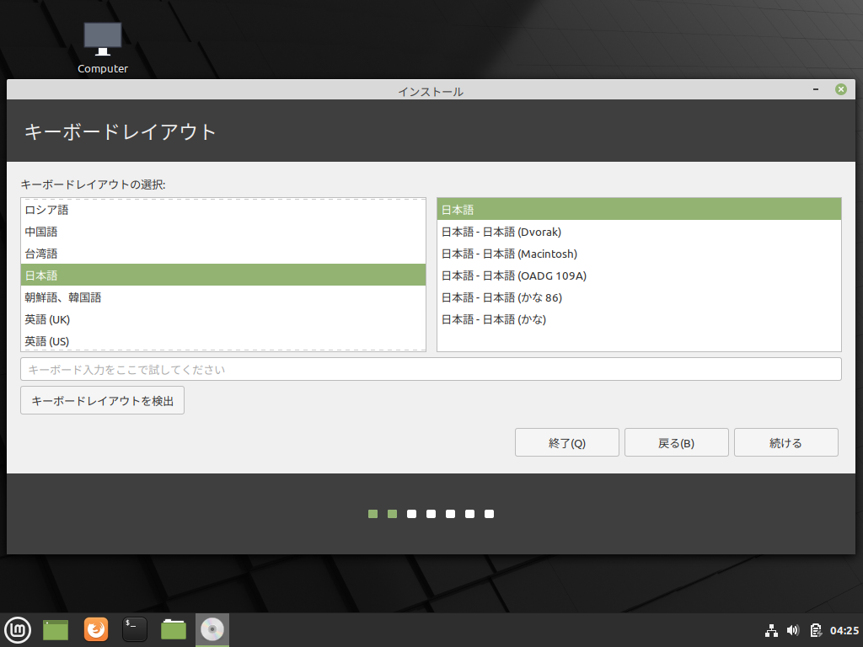Screen dimensions: 863x647
Task: Select 日本語 in the left layout list
Action: tap(222, 275)
